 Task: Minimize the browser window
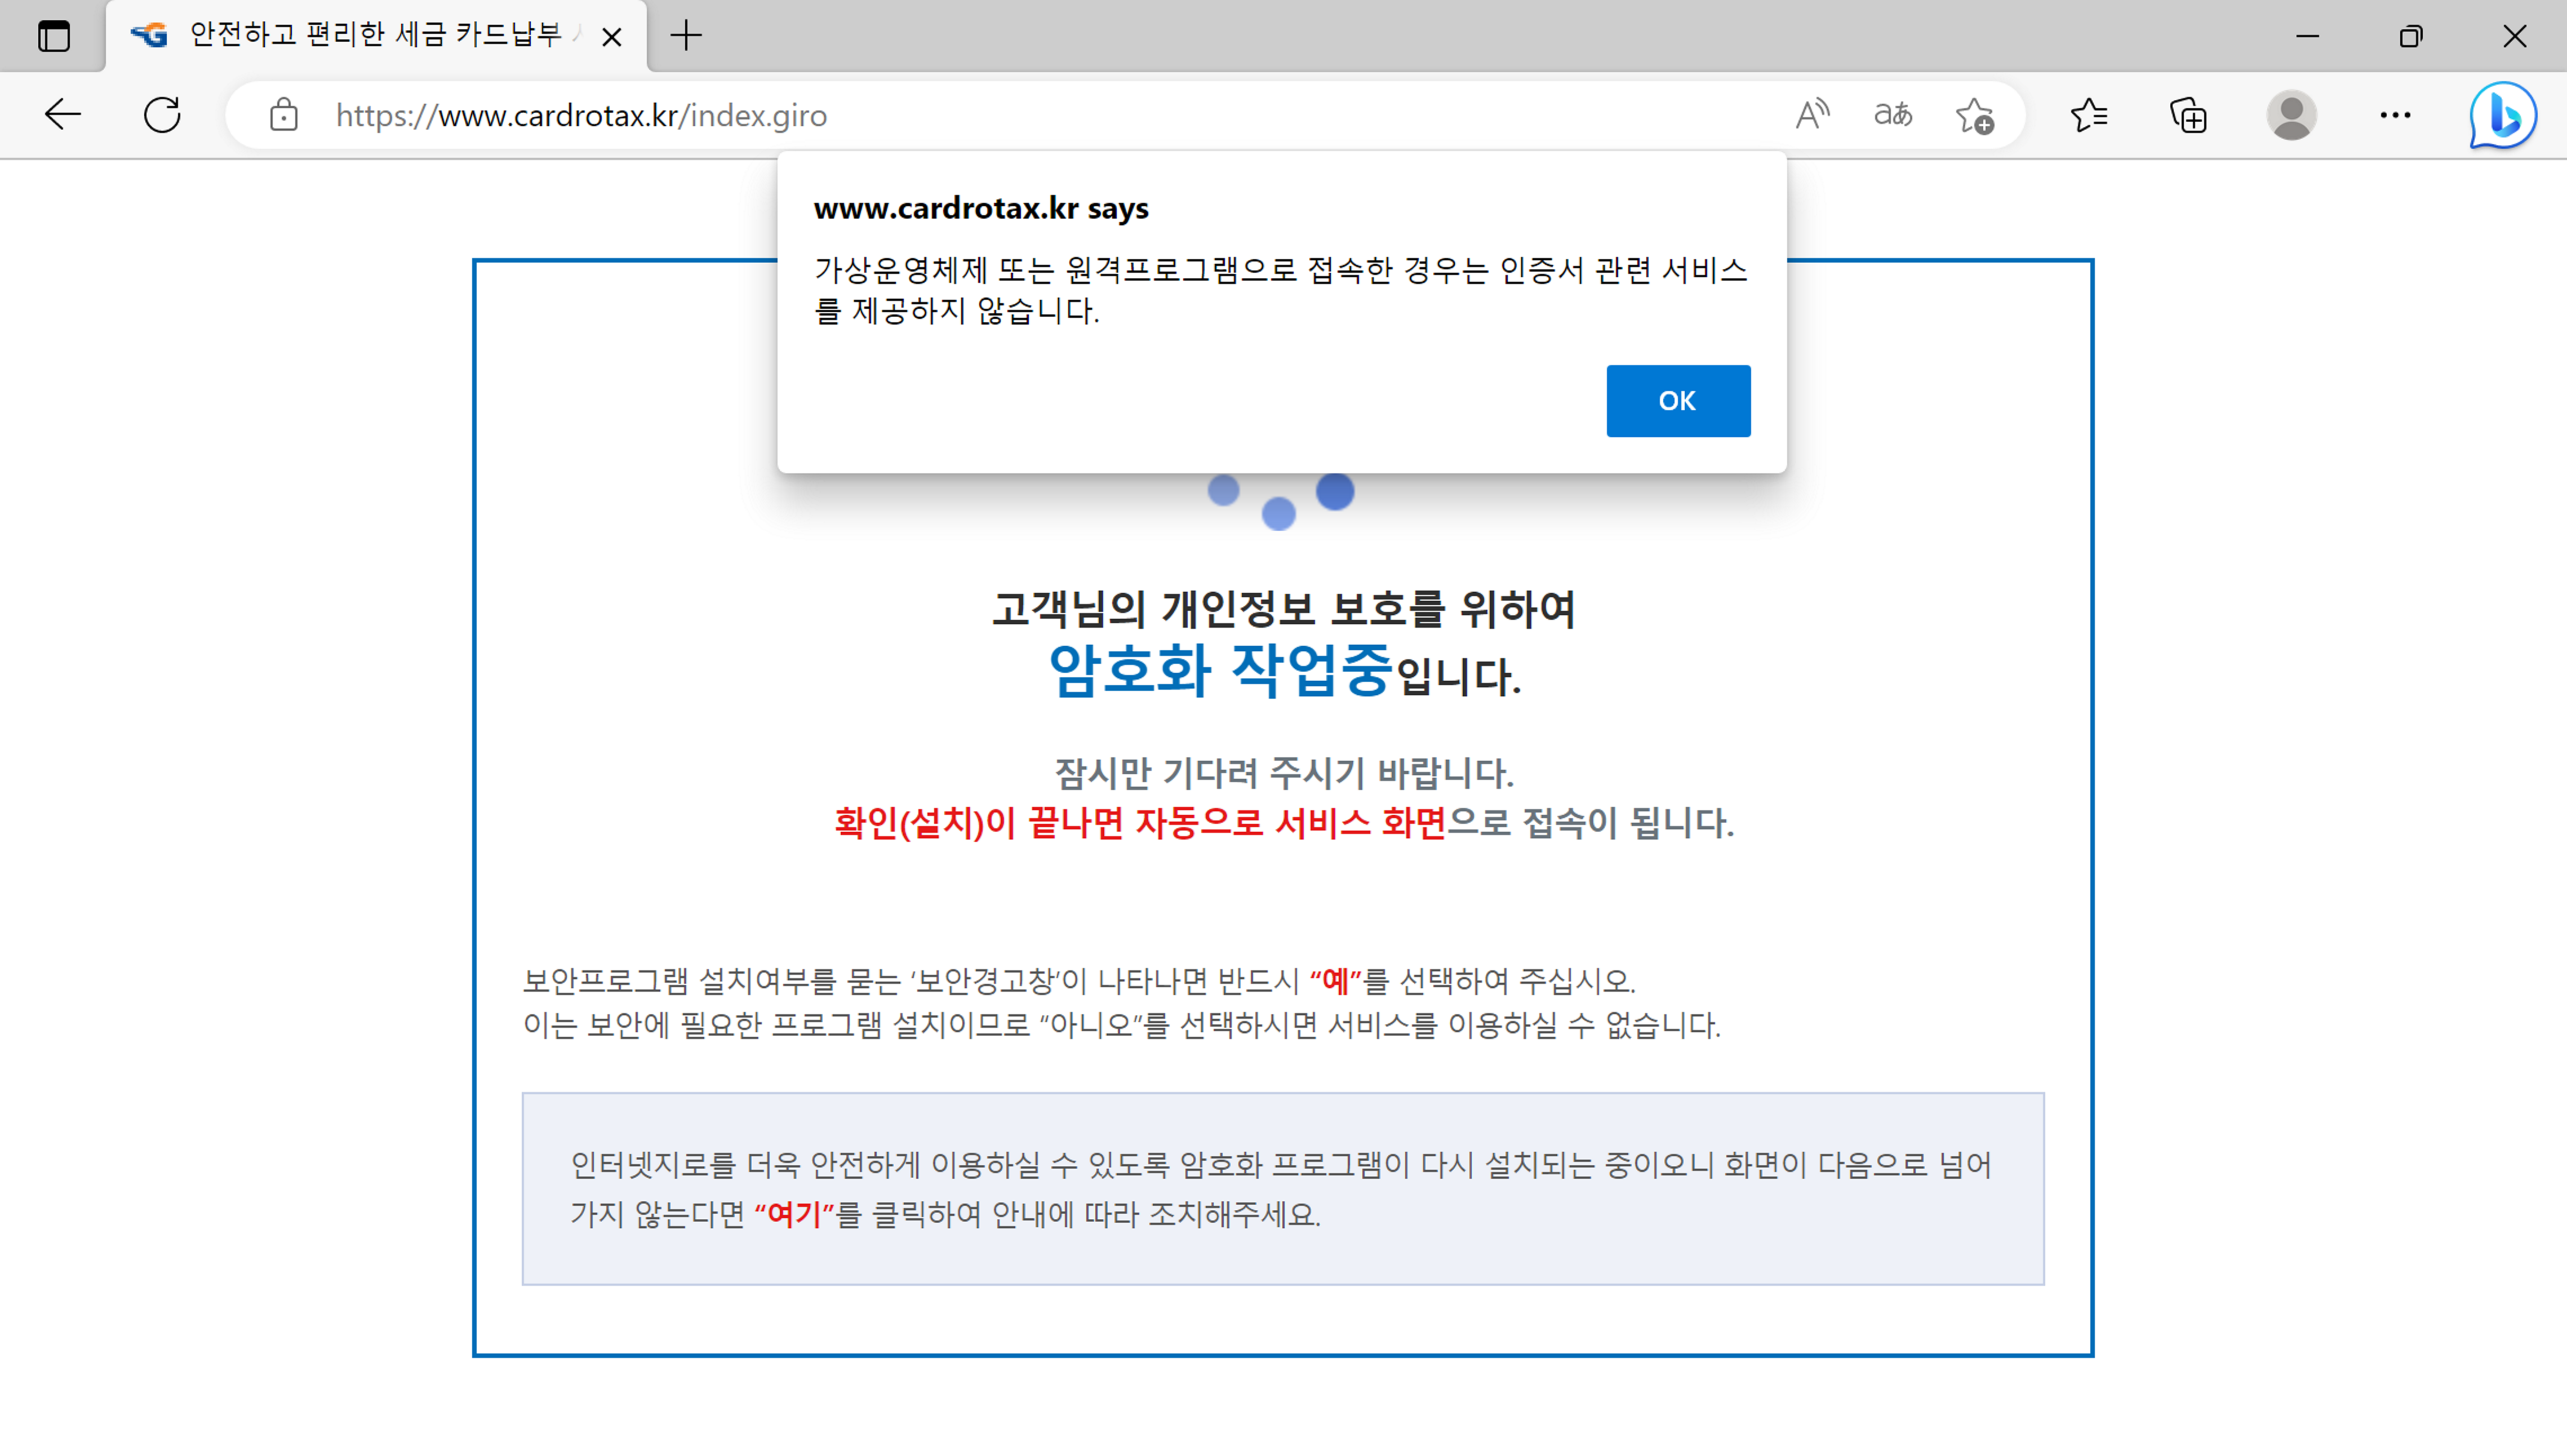(2307, 36)
